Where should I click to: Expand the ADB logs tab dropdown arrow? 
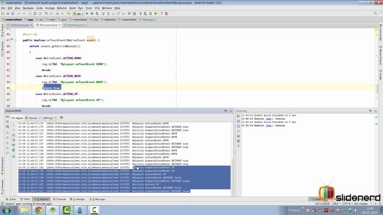pyautogui.click(x=56, y=118)
